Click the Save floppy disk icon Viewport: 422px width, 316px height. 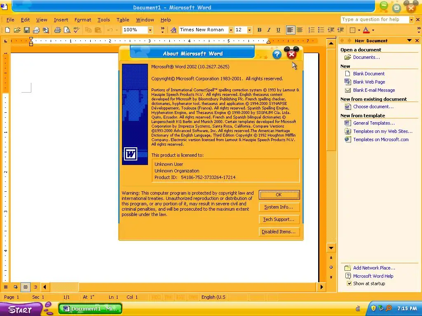27,30
